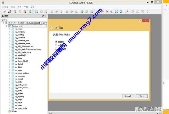Click the edit database toolbar icon
The width and height of the screenshot is (169, 114).
click(x=20, y=12)
